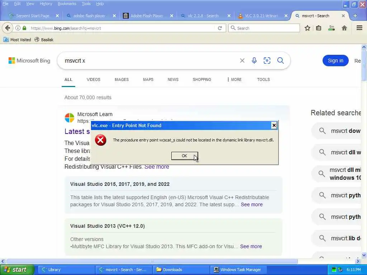The image size is (367, 275).
Task: Open See more in Visual Studio 2015-2022 card
Action: point(252,204)
